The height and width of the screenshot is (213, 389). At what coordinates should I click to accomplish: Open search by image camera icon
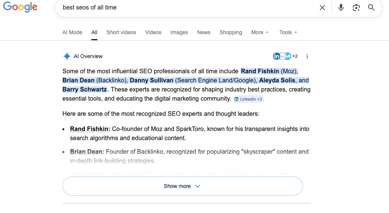pyautogui.click(x=356, y=8)
